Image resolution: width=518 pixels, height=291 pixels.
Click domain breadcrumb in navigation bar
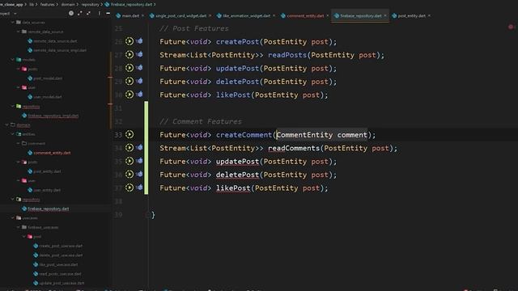coord(68,4)
